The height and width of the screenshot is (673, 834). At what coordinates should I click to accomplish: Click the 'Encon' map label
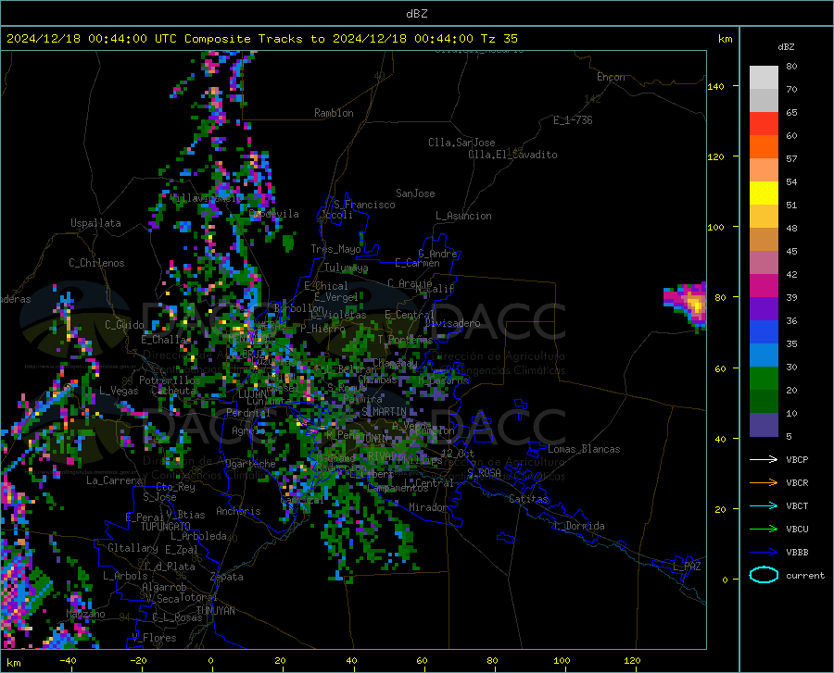click(x=611, y=77)
